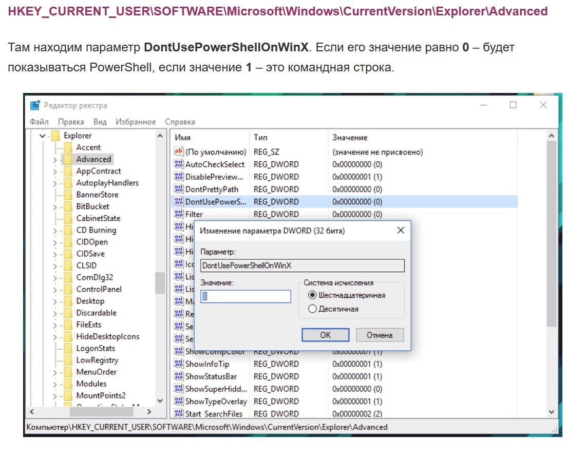Screen dimensions: 585x455
Task: Click the MenuOrder folder icon
Action: click(68, 372)
